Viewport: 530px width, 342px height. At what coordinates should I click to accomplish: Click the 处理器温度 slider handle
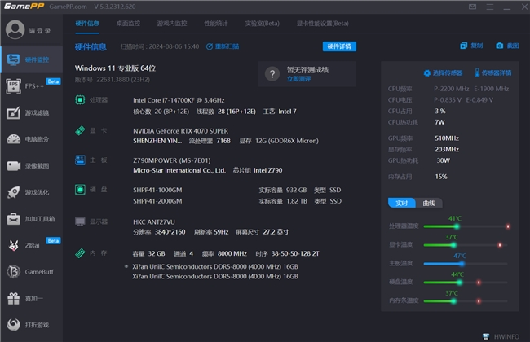pos(457,226)
